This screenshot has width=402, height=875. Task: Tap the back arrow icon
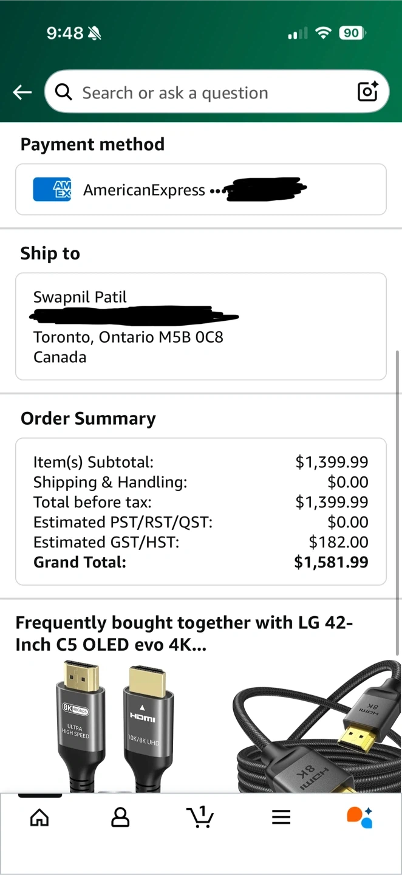(x=22, y=92)
